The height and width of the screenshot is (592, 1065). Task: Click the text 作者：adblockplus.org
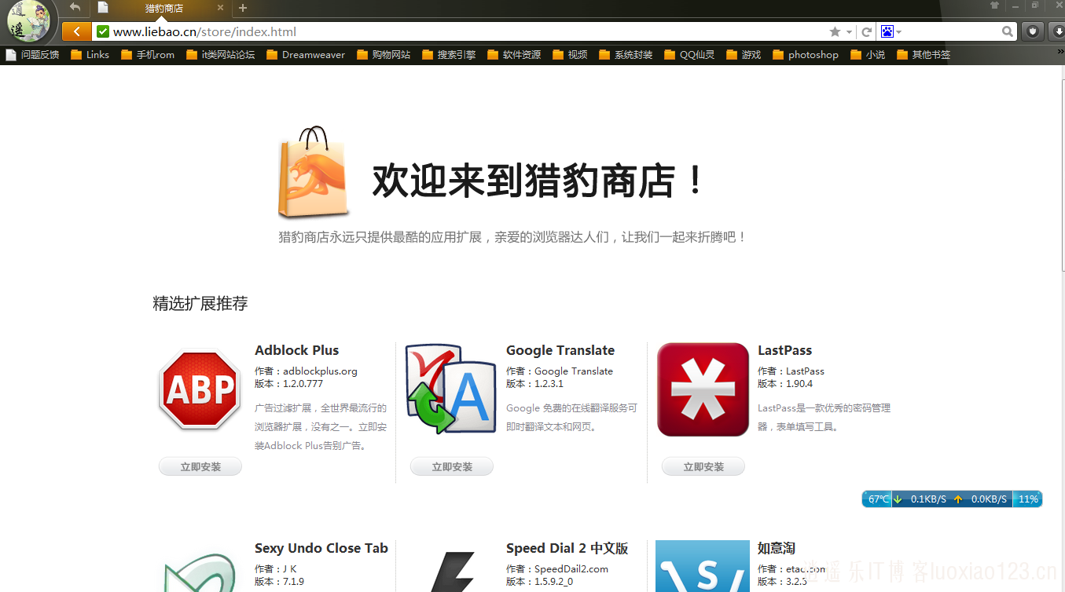pyautogui.click(x=306, y=371)
